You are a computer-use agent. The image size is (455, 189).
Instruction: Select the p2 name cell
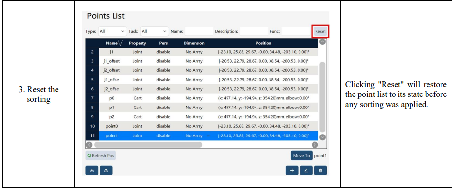coord(112,117)
